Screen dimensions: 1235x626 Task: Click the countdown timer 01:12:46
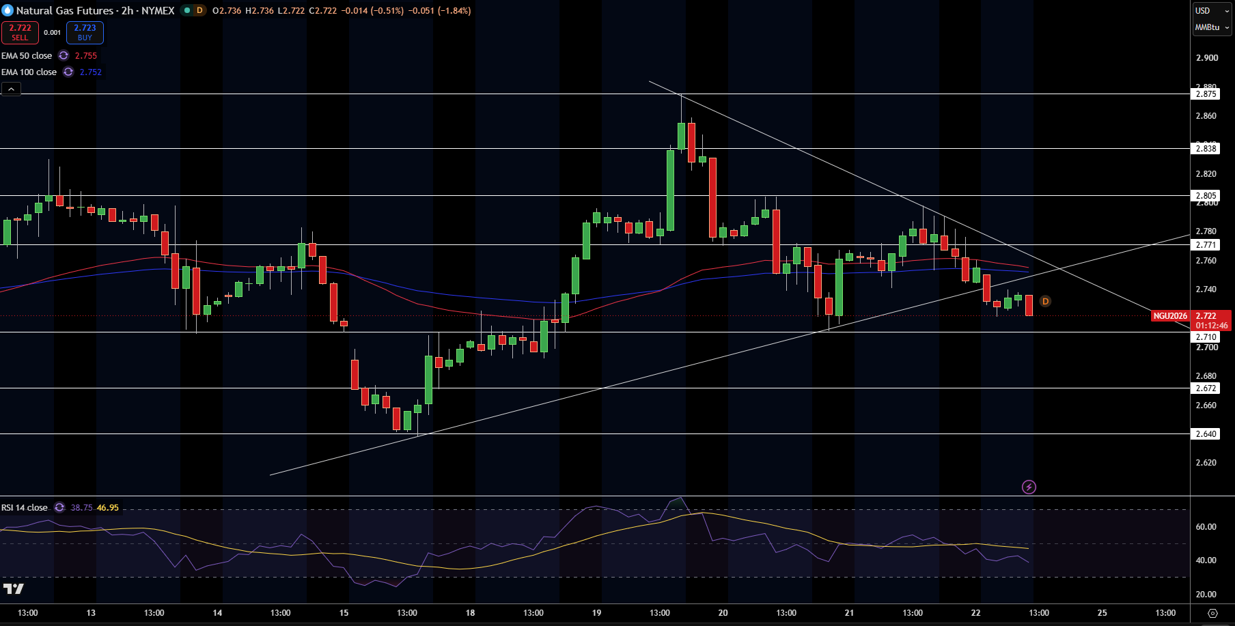click(x=1212, y=326)
